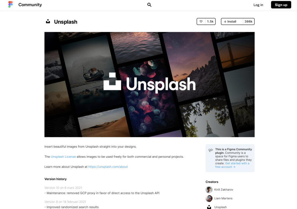This screenshot has height=209, width=297.
Task: Click the download arrow on Install button
Action: click(x=225, y=21)
